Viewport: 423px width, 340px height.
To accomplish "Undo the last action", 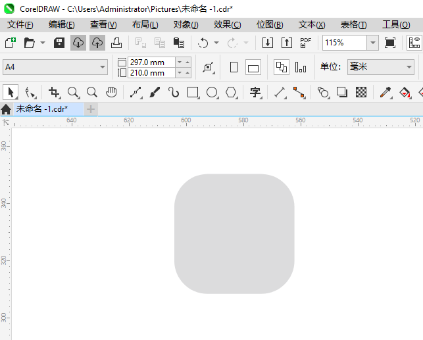I will click(203, 43).
